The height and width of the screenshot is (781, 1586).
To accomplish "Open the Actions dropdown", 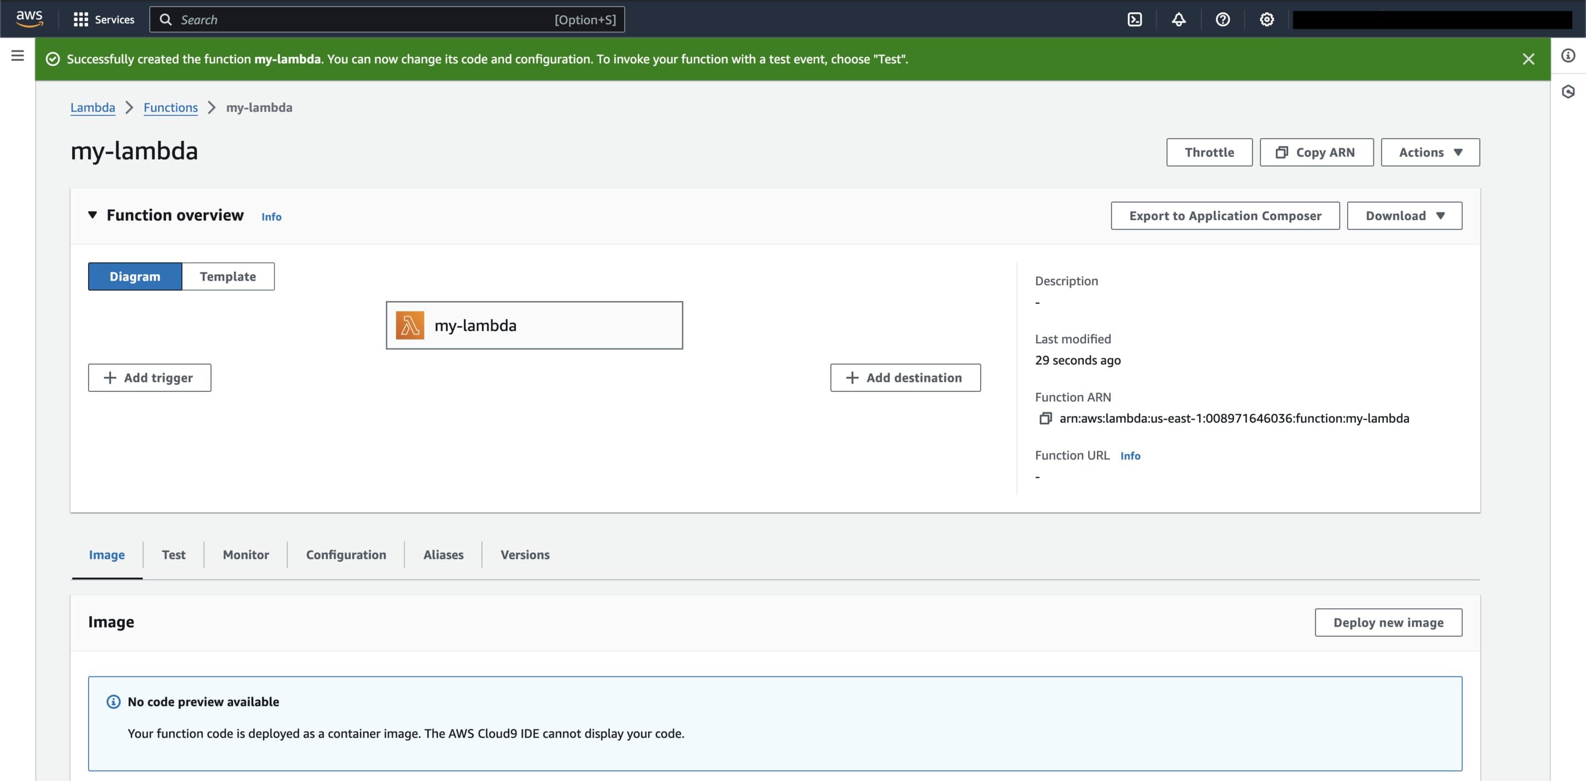I will click(x=1430, y=152).
